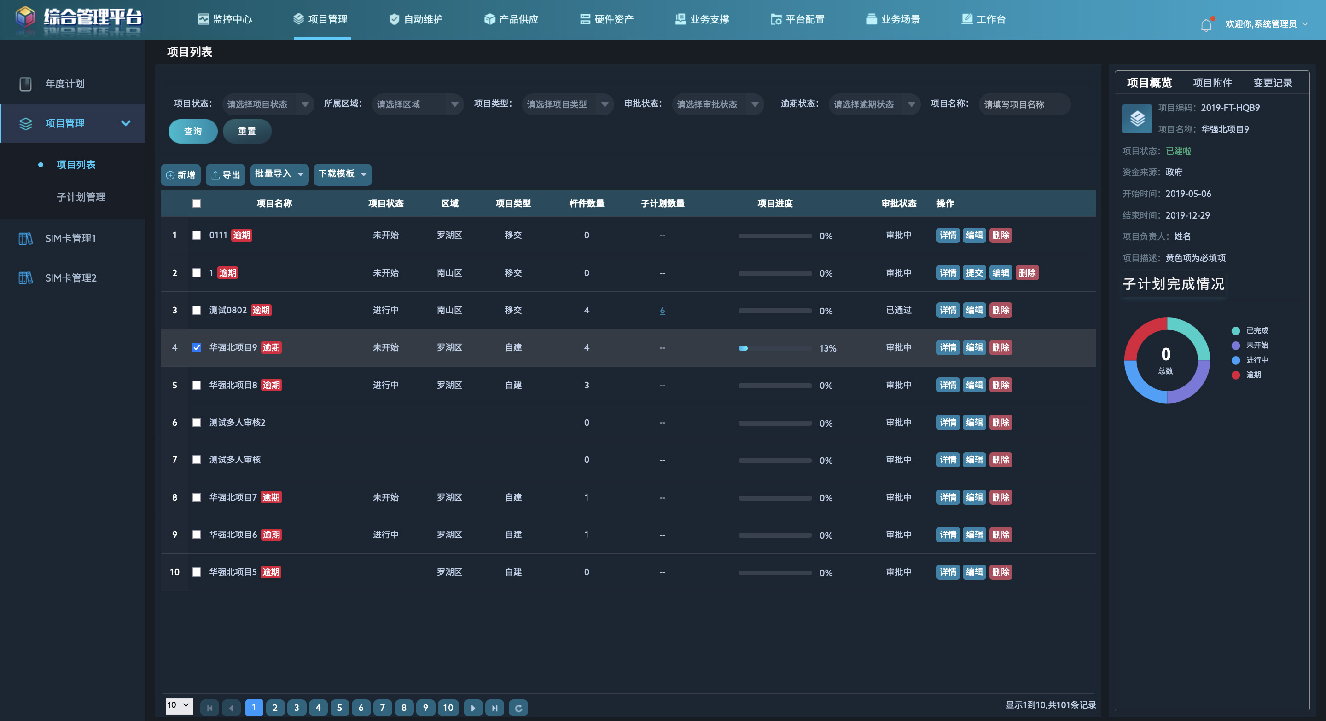1326x721 pixels.
Task: Click the SIM卡管理2 books icon
Action: click(25, 278)
